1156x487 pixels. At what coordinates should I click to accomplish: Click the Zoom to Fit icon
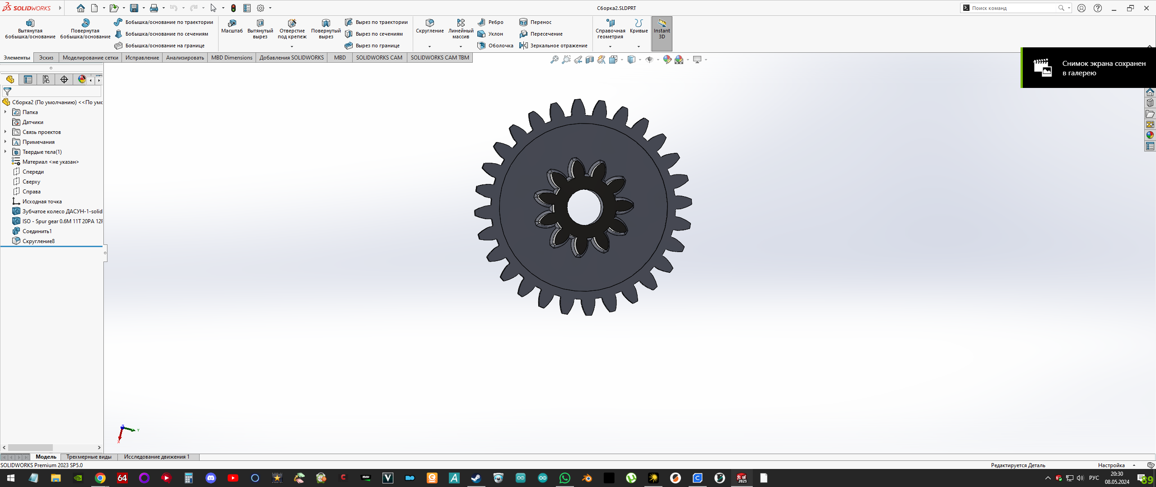pos(554,60)
